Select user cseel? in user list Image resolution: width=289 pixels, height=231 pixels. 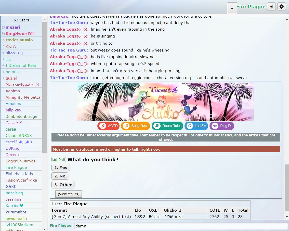pos(21,142)
